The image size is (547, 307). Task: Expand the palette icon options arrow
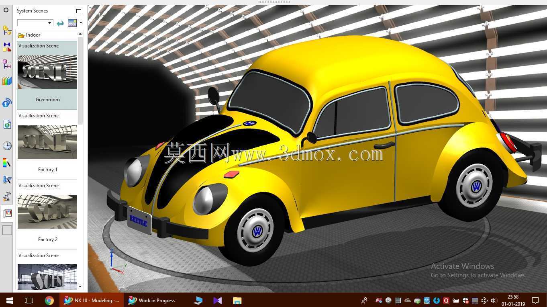tap(81, 23)
